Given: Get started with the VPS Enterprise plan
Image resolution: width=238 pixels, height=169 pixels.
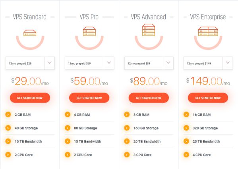Looking at the screenshot, I should tap(208, 98).
